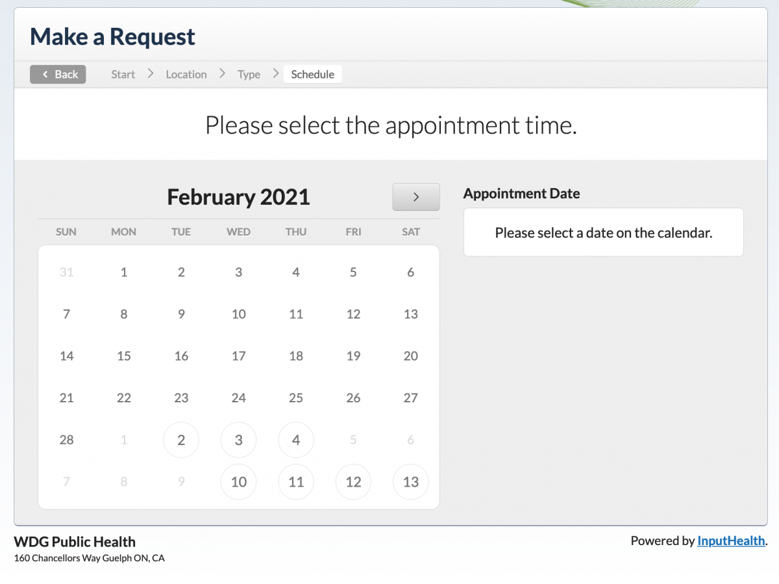Open the InputHealth website link
Viewport: 779px width, 584px height.
(x=731, y=541)
